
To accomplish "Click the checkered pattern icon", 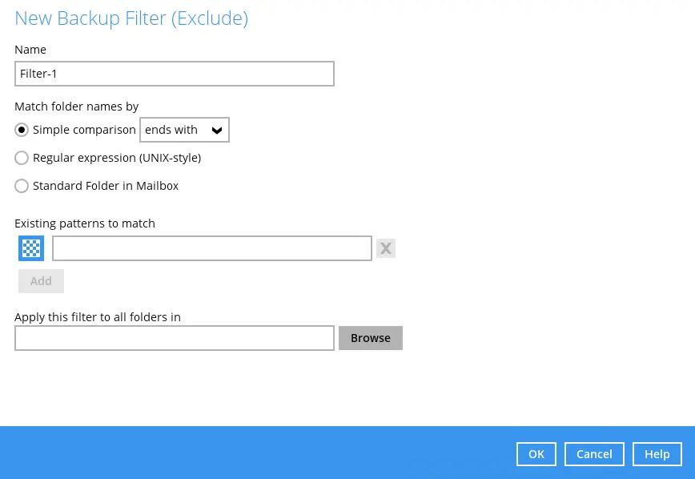I will tap(31, 248).
